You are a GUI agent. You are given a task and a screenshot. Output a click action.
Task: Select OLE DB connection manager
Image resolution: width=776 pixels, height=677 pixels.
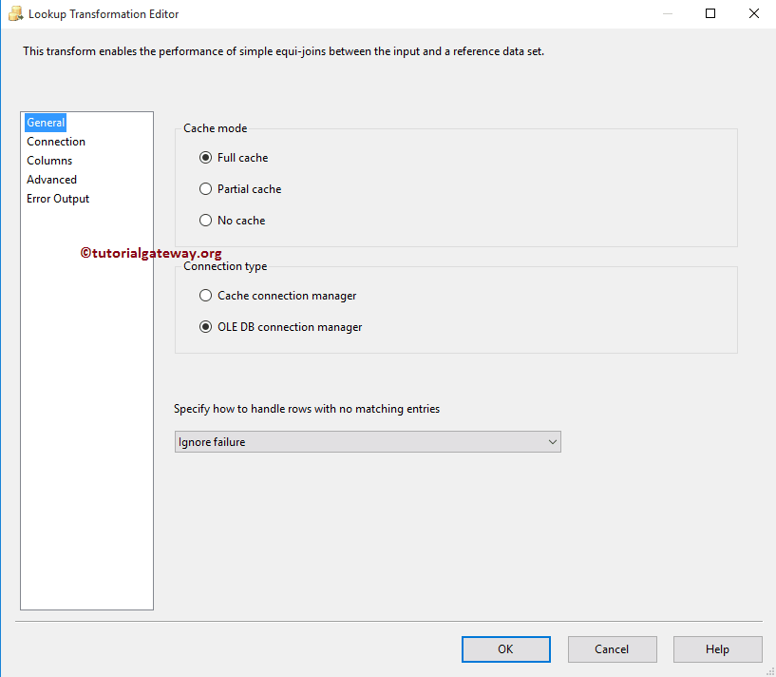(x=205, y=327)
